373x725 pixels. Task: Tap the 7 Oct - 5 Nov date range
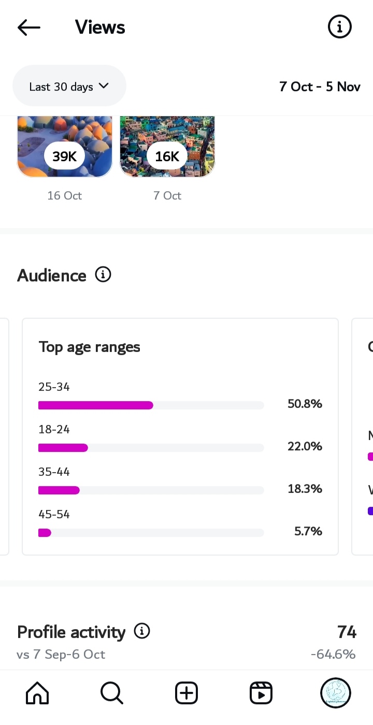(320, 87)
